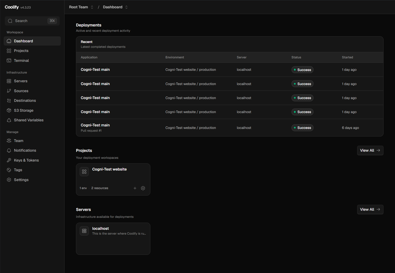This screenshot has width=395, height=273.
Task: Open Cogni-Test website project settings gear
Action: tap(143, 188)
